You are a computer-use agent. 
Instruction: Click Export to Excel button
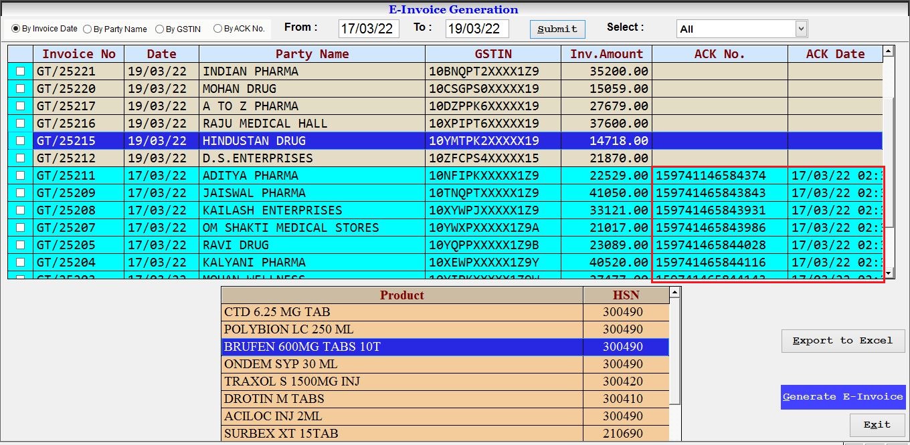[843, 341]
